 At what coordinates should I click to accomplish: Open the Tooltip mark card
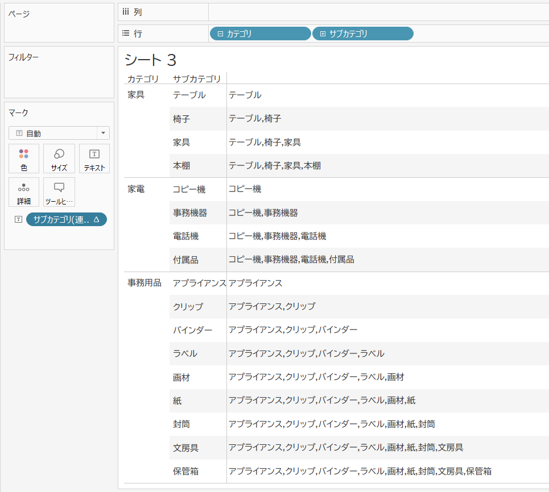pyautogui.click(x=59, y=192)
